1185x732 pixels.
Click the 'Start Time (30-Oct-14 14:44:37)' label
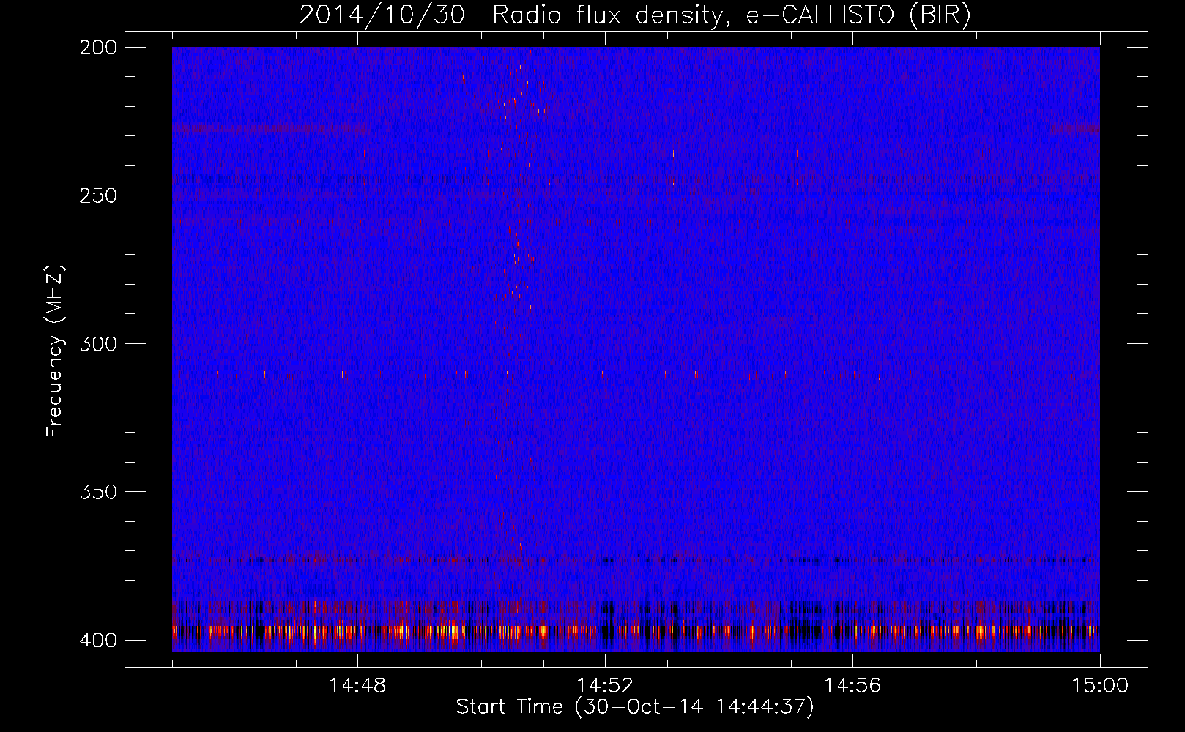635,707
